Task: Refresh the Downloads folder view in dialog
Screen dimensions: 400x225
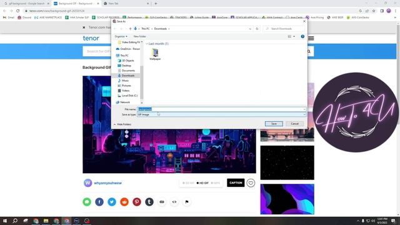Action: [x=257, y=29]
